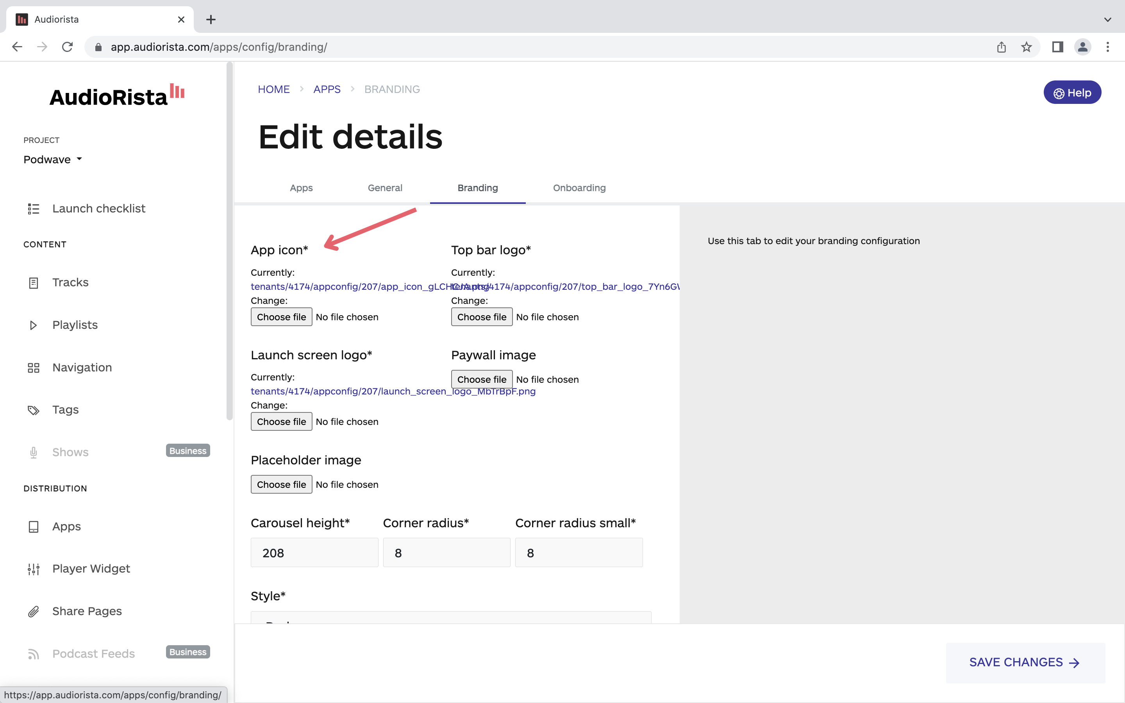Open the browser profile avatar
Screen dimensions: 1125x703
tap(1083, 47)
